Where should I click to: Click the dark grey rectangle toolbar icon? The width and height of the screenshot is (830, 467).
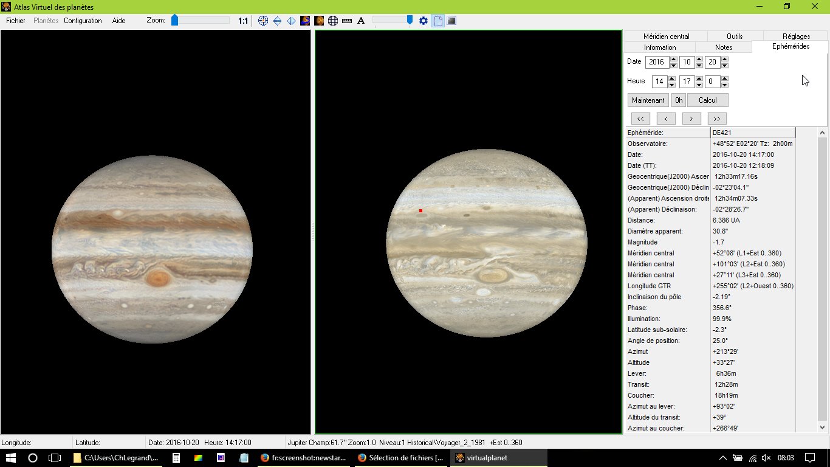click(451, 21)
